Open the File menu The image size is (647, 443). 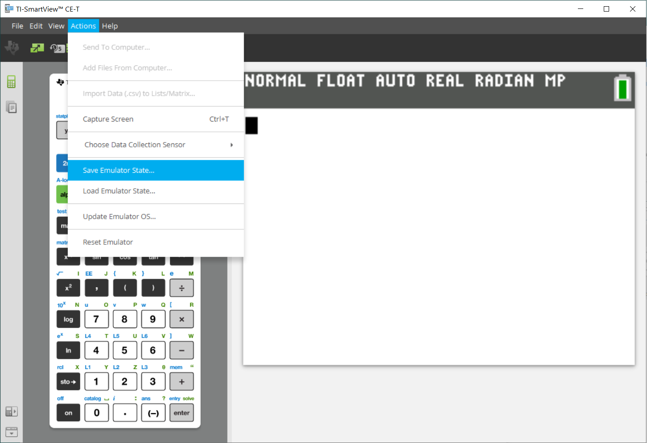point(17,26)
